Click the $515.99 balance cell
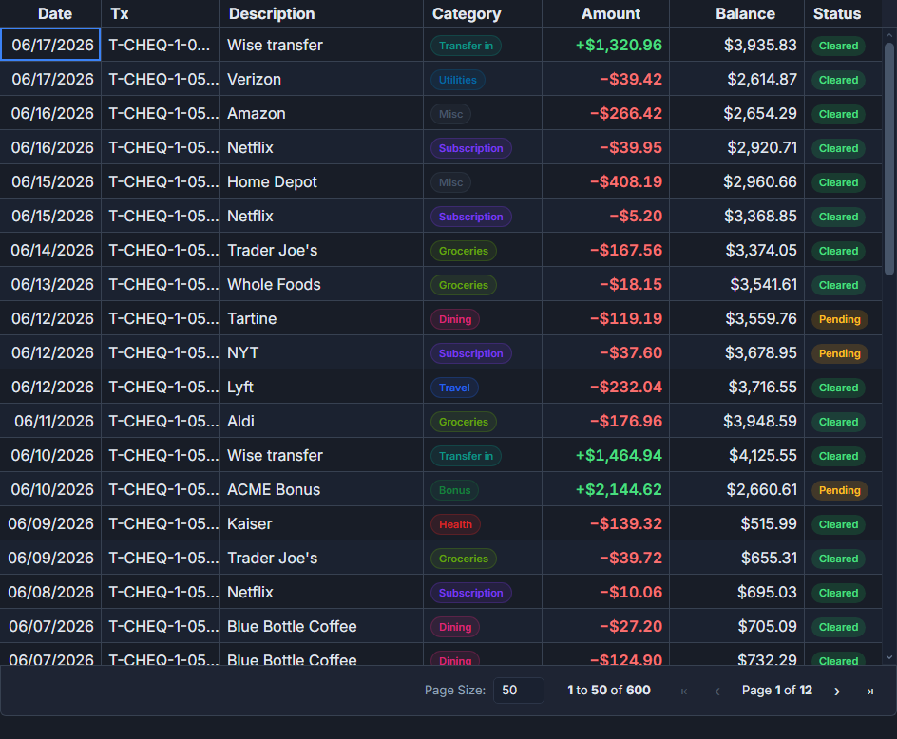897x739 pixels. [x=736, y=523]
